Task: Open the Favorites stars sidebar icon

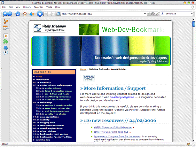Action: 5,22
